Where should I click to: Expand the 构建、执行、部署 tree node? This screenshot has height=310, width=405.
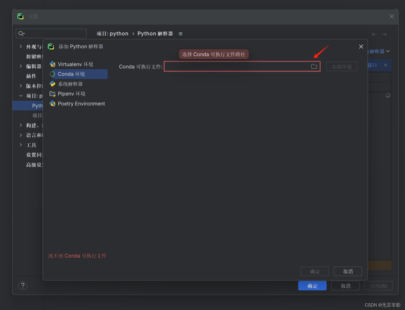point(21,125)
